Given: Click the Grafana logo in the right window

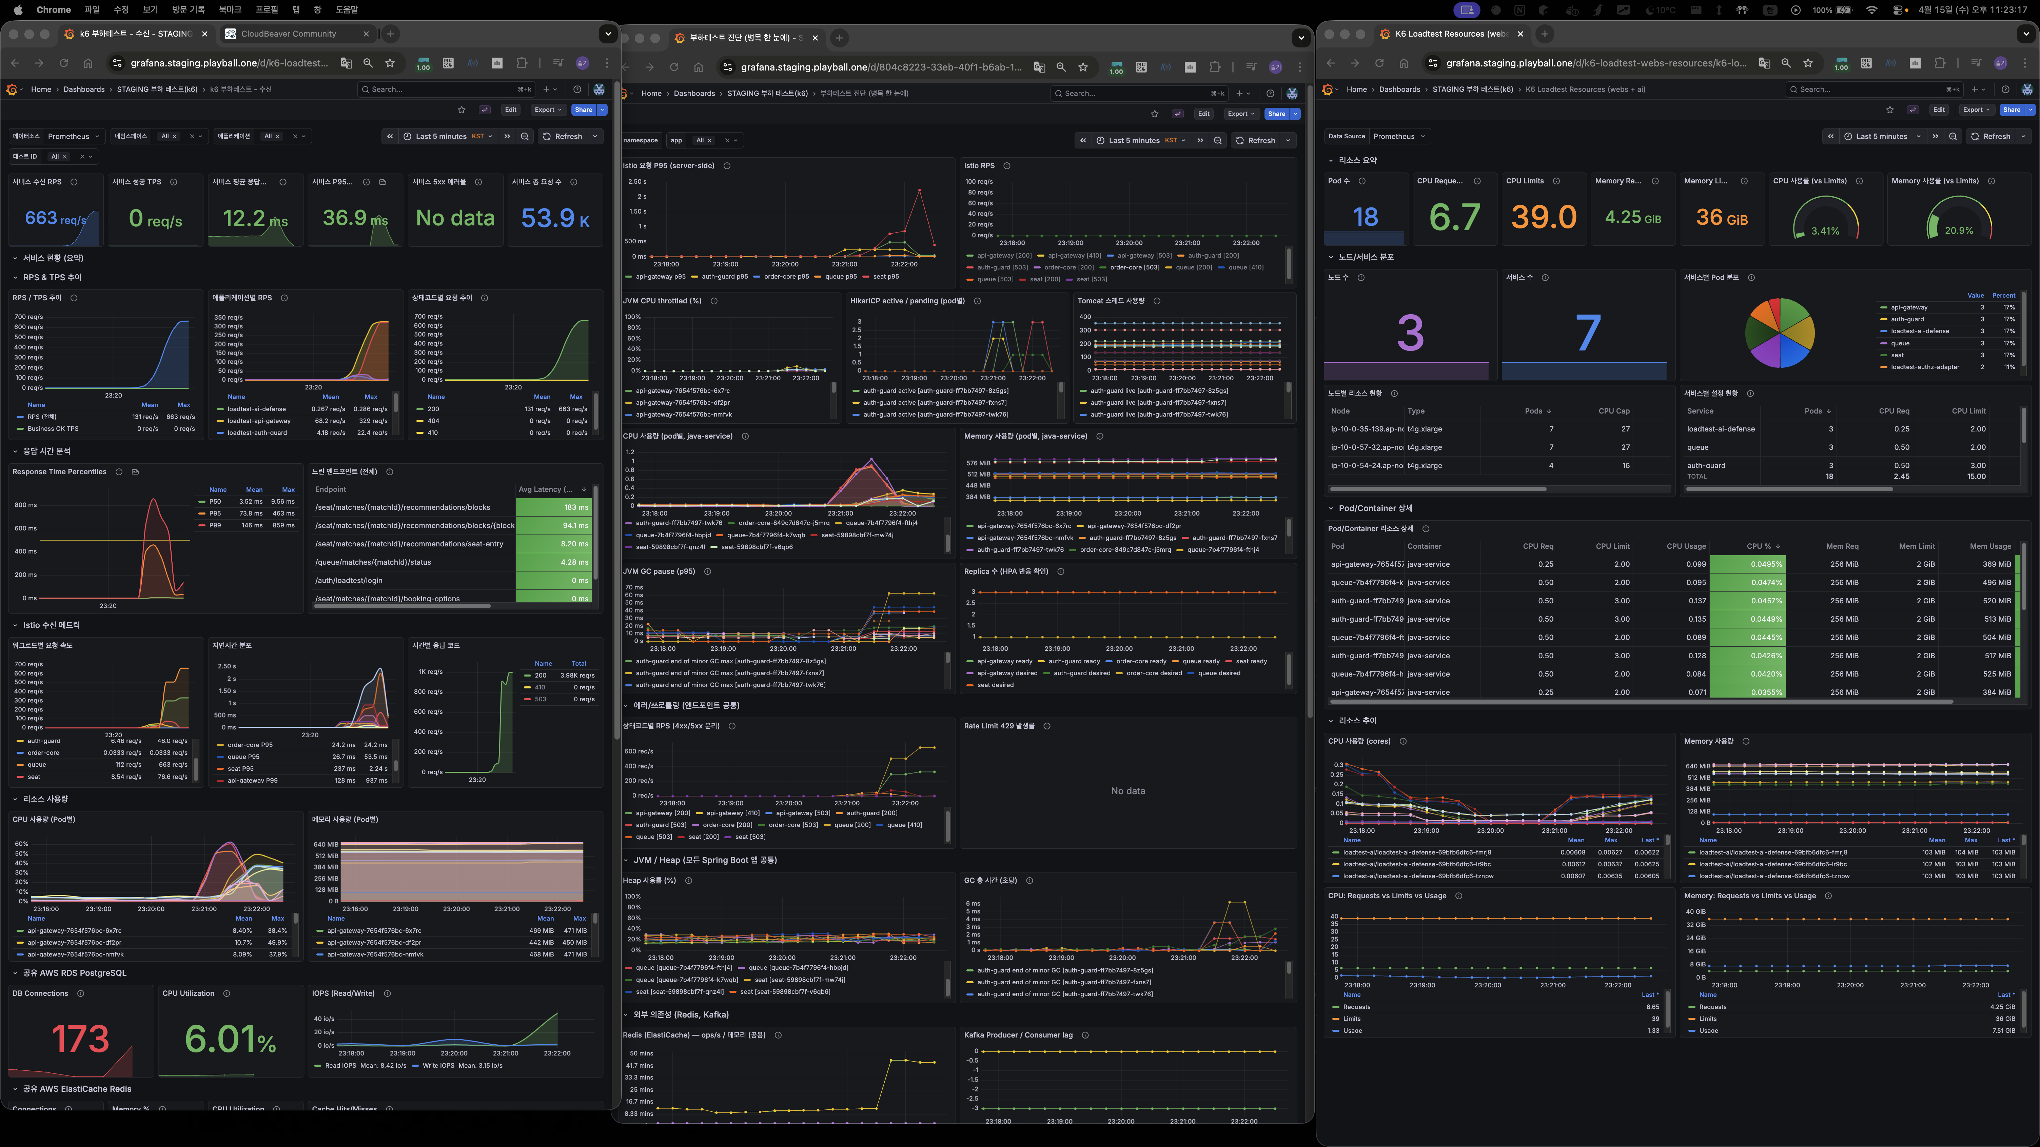Looking at the screenshot, I should (1328, 89).
